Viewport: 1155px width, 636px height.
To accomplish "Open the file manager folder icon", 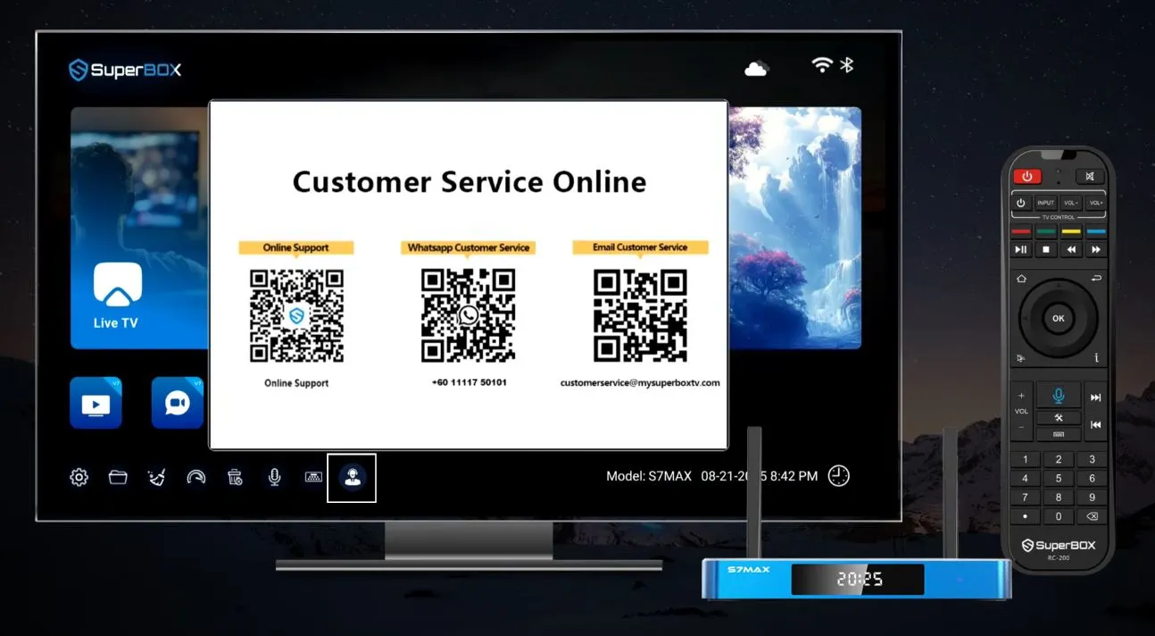I will pyautogui.click(x=118, y=477).
